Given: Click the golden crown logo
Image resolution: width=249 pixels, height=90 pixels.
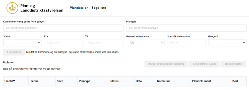Looking at the screenshot, I should (x=12, y=8).
